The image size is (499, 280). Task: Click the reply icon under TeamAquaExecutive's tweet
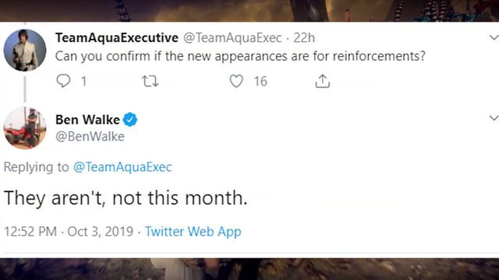click(63, 81)
